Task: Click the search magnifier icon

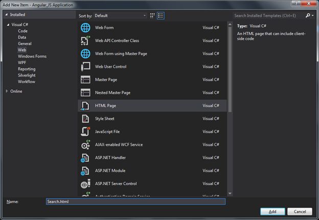Action: click(308, 15)
